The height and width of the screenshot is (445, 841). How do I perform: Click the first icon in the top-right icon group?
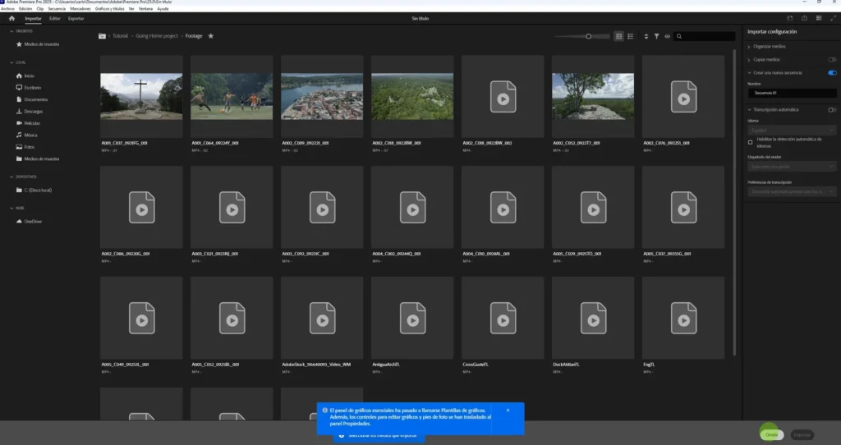(789, 18)
